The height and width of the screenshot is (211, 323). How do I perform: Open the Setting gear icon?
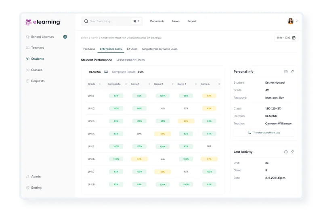[x=27, y=188]
